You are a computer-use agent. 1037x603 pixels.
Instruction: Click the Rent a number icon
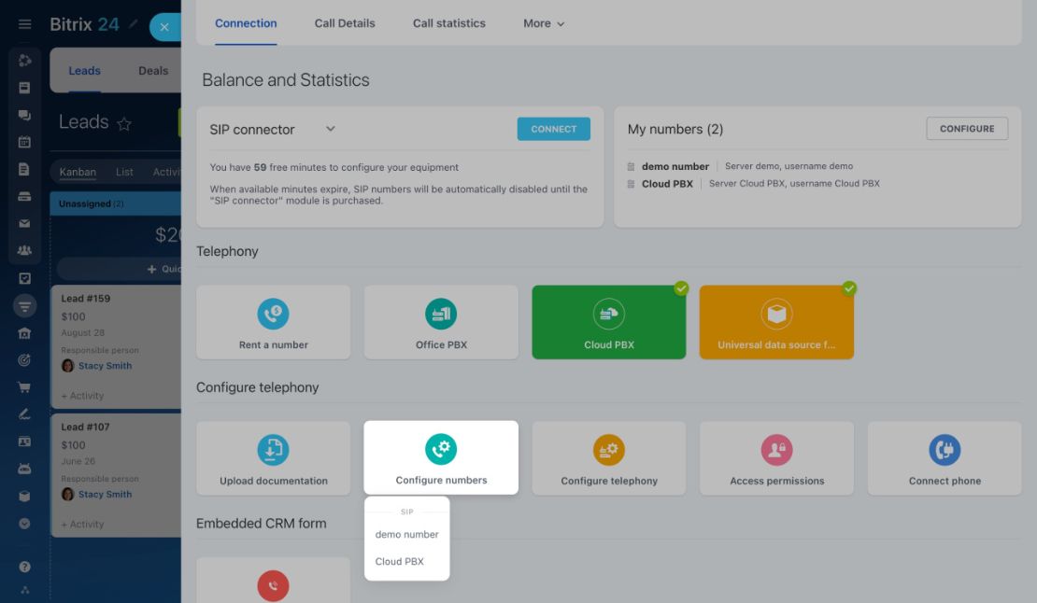(x=273, y=314)
